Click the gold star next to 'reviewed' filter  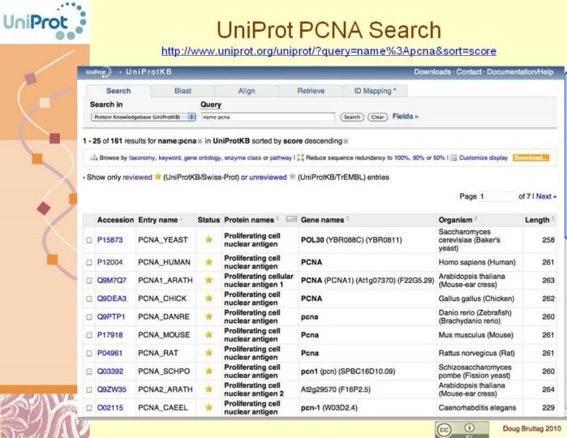point(157,176)
